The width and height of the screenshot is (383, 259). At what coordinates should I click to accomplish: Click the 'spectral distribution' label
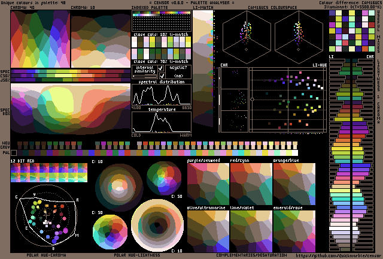(162, 82)
